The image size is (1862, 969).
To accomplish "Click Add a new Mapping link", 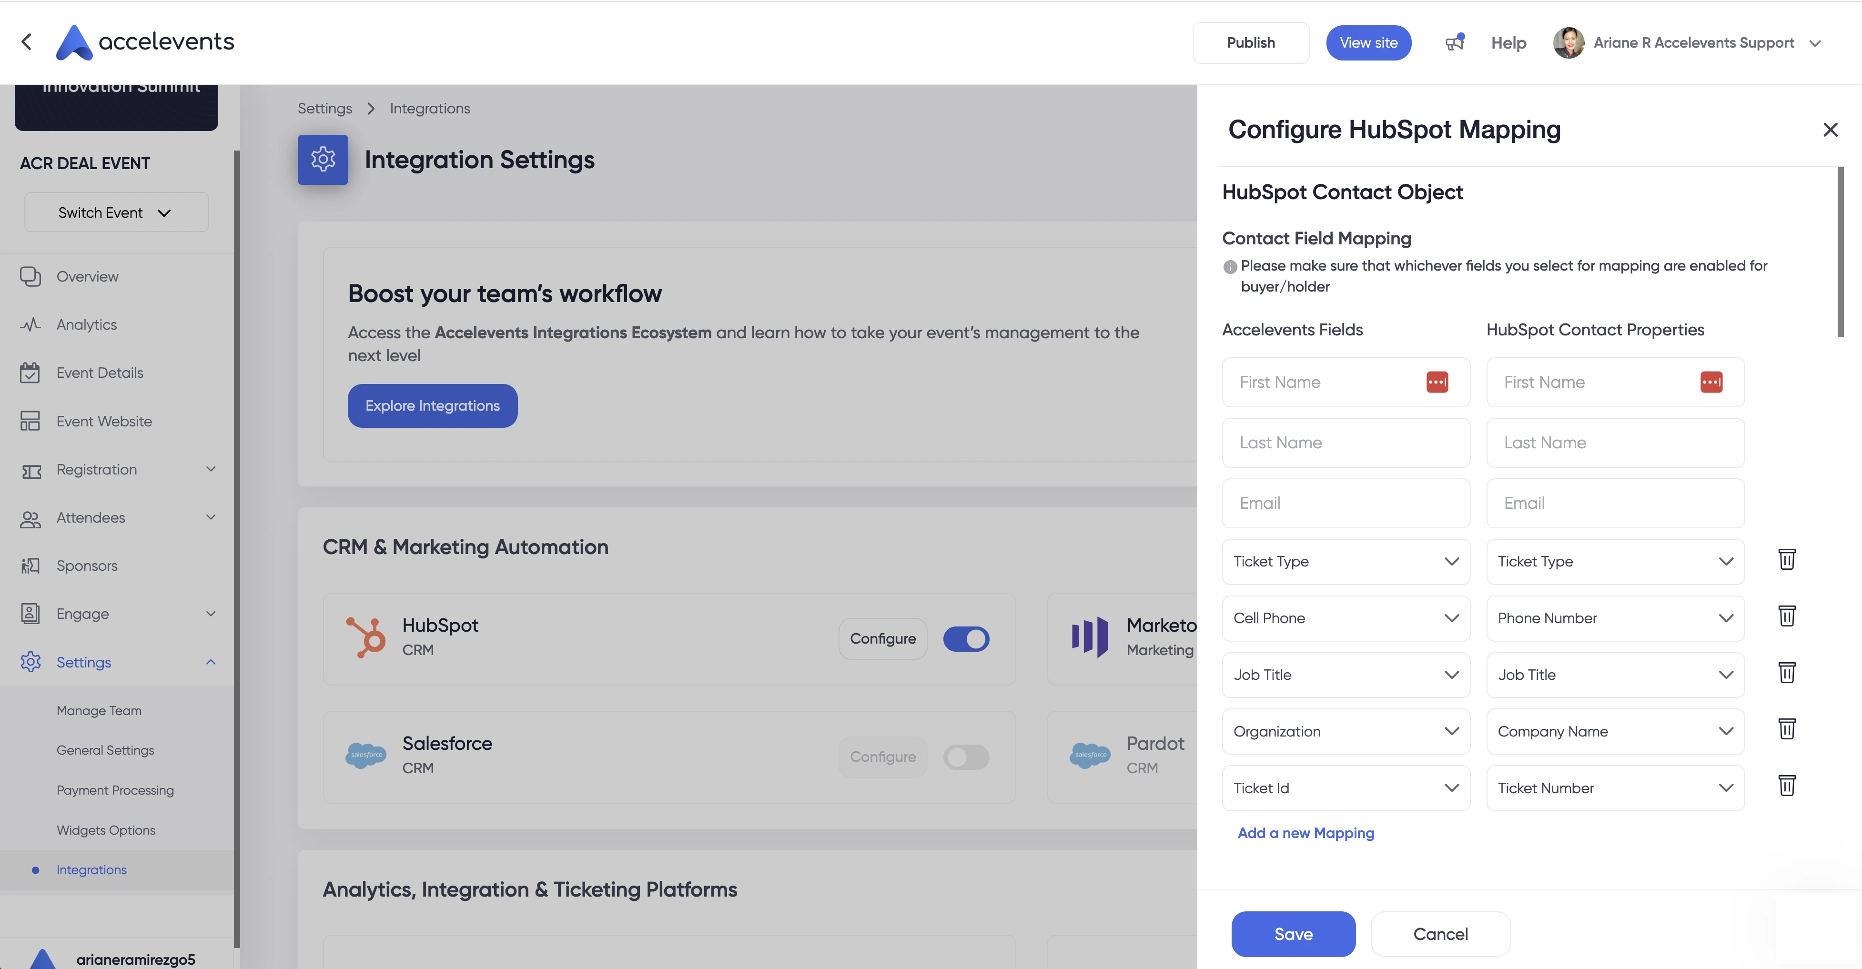I will click(x=1305, y=833).
